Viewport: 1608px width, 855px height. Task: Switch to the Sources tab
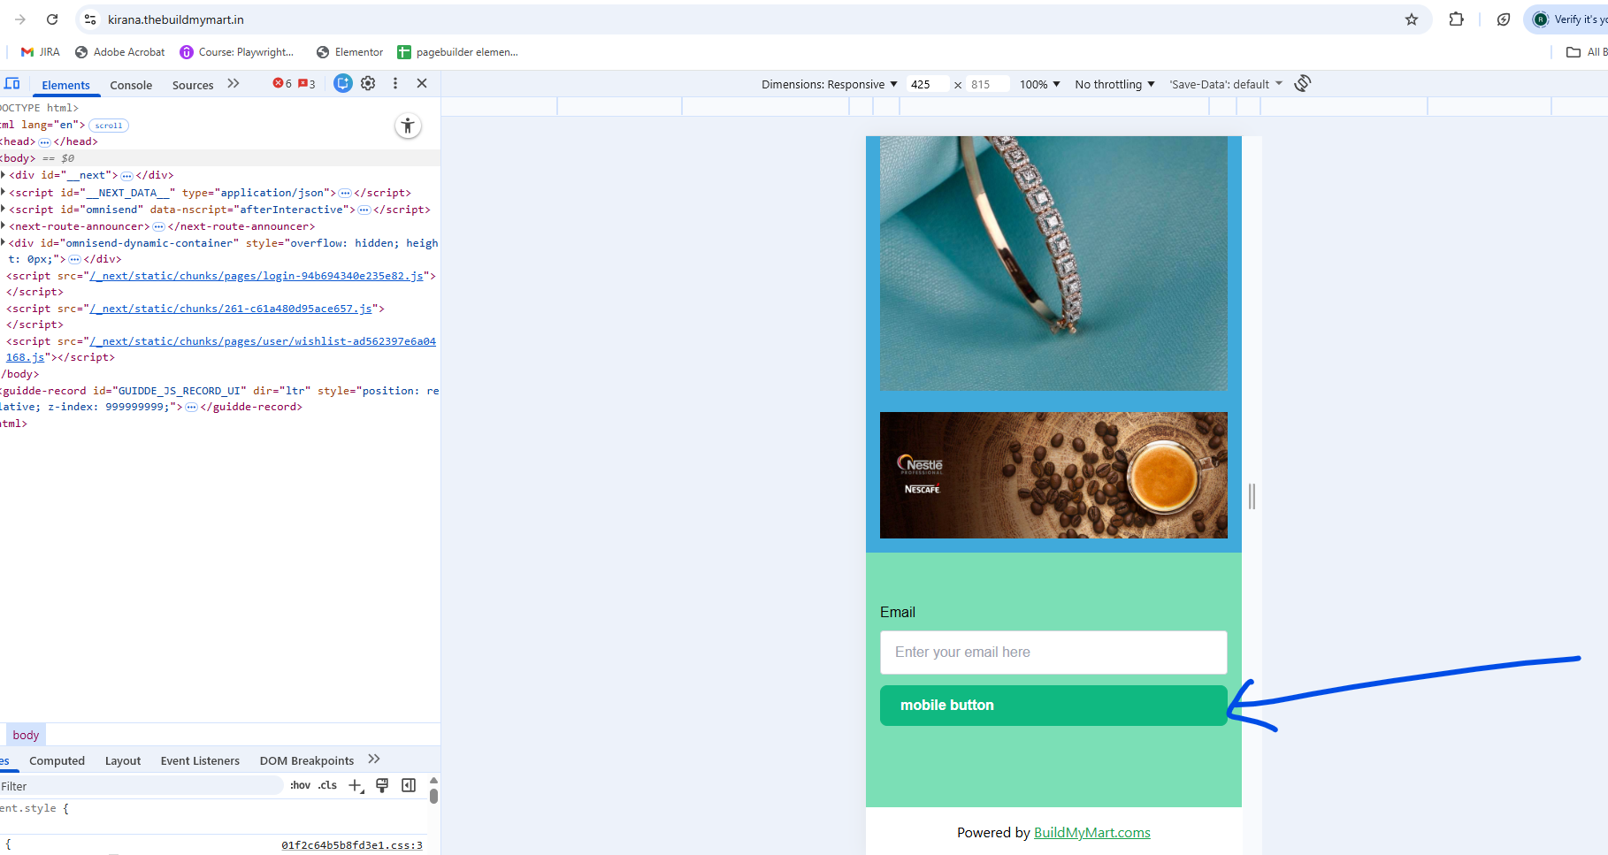click(x=193, y=85)
